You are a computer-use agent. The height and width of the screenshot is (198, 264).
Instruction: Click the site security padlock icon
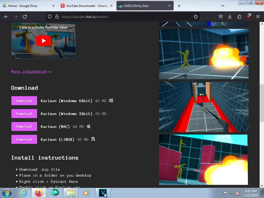[57, 17]
